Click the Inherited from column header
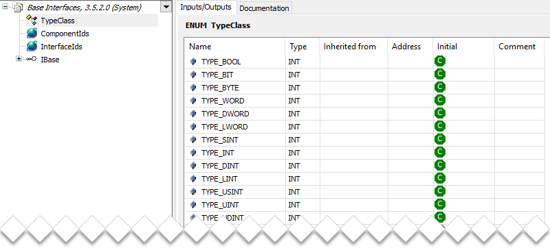550x248 pixels. 353,47
